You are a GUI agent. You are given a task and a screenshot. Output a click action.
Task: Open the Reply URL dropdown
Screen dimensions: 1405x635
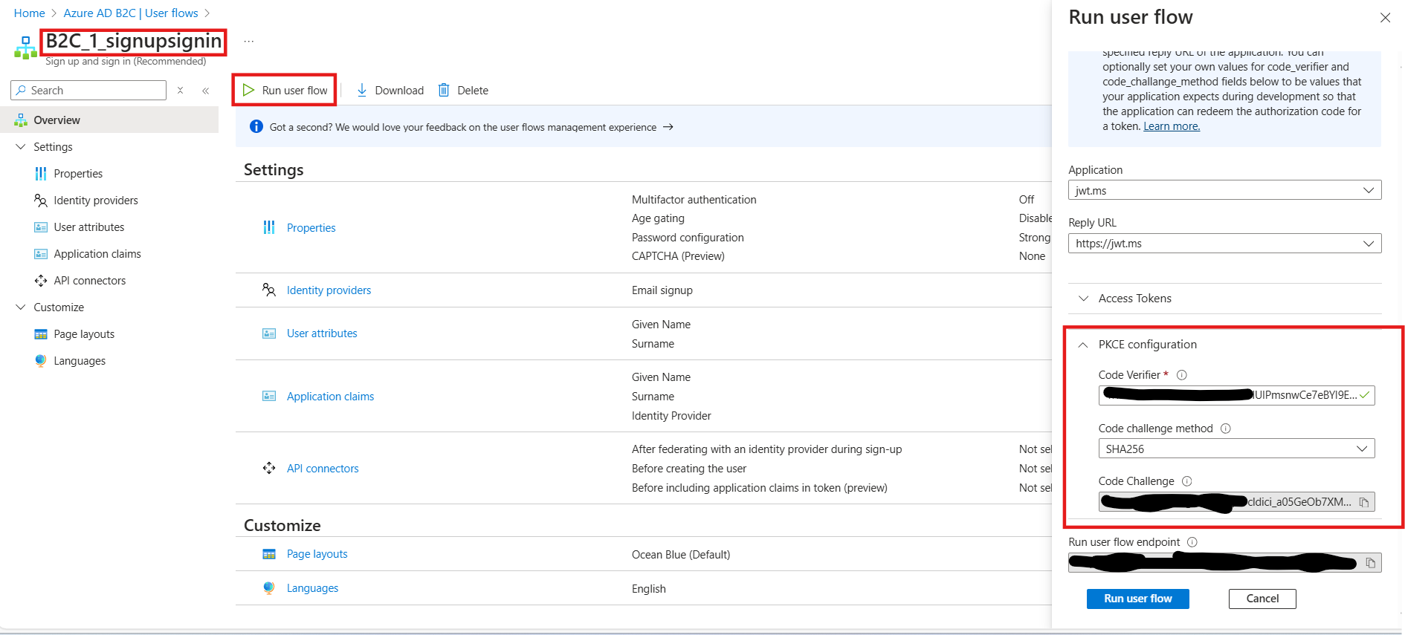pos(1224,243)
